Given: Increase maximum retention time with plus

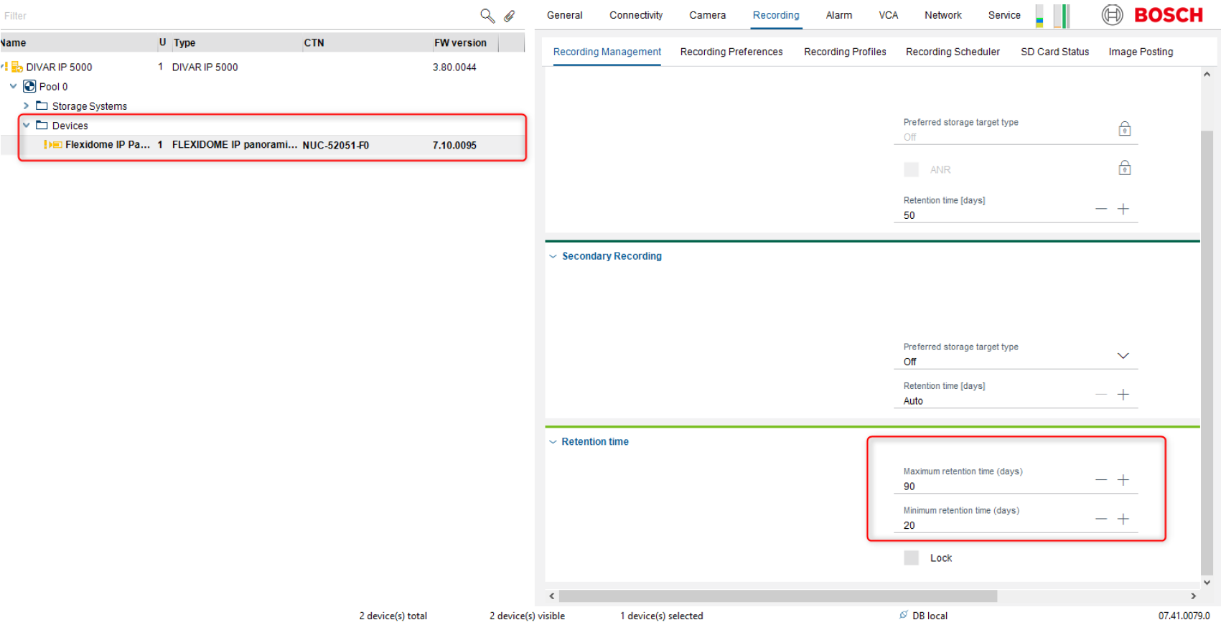Looking at the screenshot, I should [1123, 480].
